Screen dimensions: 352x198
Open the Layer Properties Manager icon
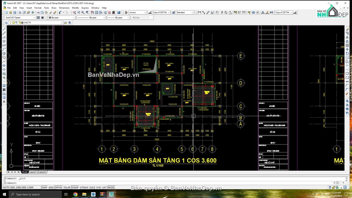6,23
